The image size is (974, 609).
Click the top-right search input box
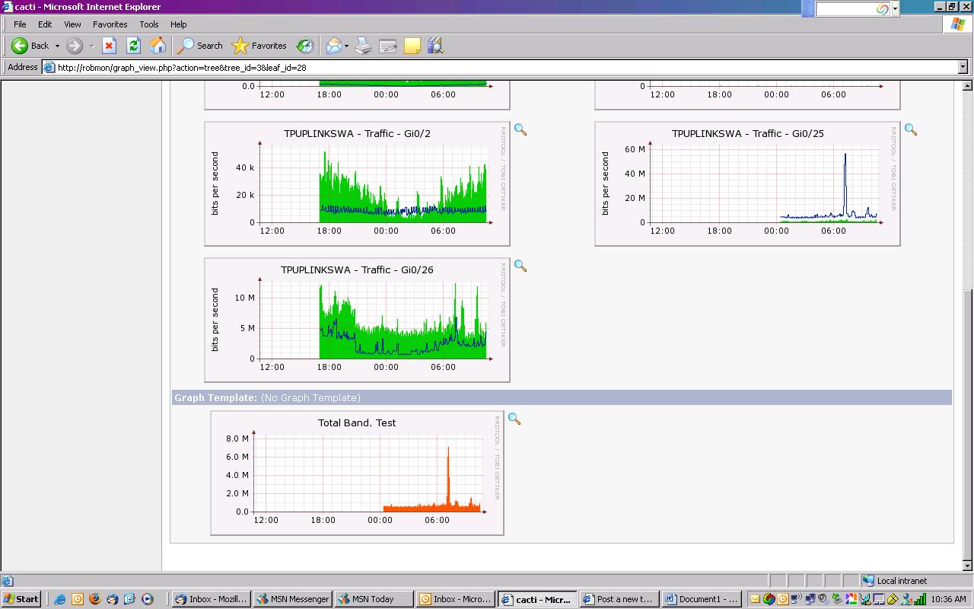[x=853, y=8]
